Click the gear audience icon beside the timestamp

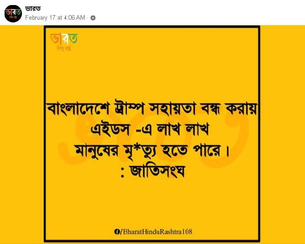[93, 18]
